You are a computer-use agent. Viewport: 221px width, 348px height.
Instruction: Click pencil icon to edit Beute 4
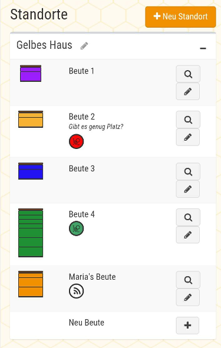188,235
